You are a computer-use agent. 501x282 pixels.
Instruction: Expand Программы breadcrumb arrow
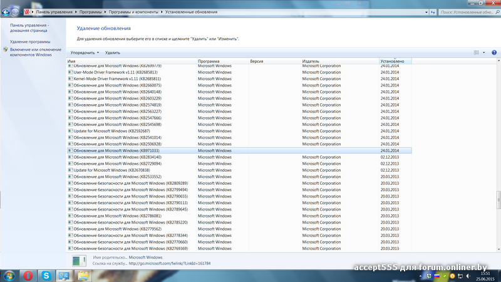click(105, 12)
